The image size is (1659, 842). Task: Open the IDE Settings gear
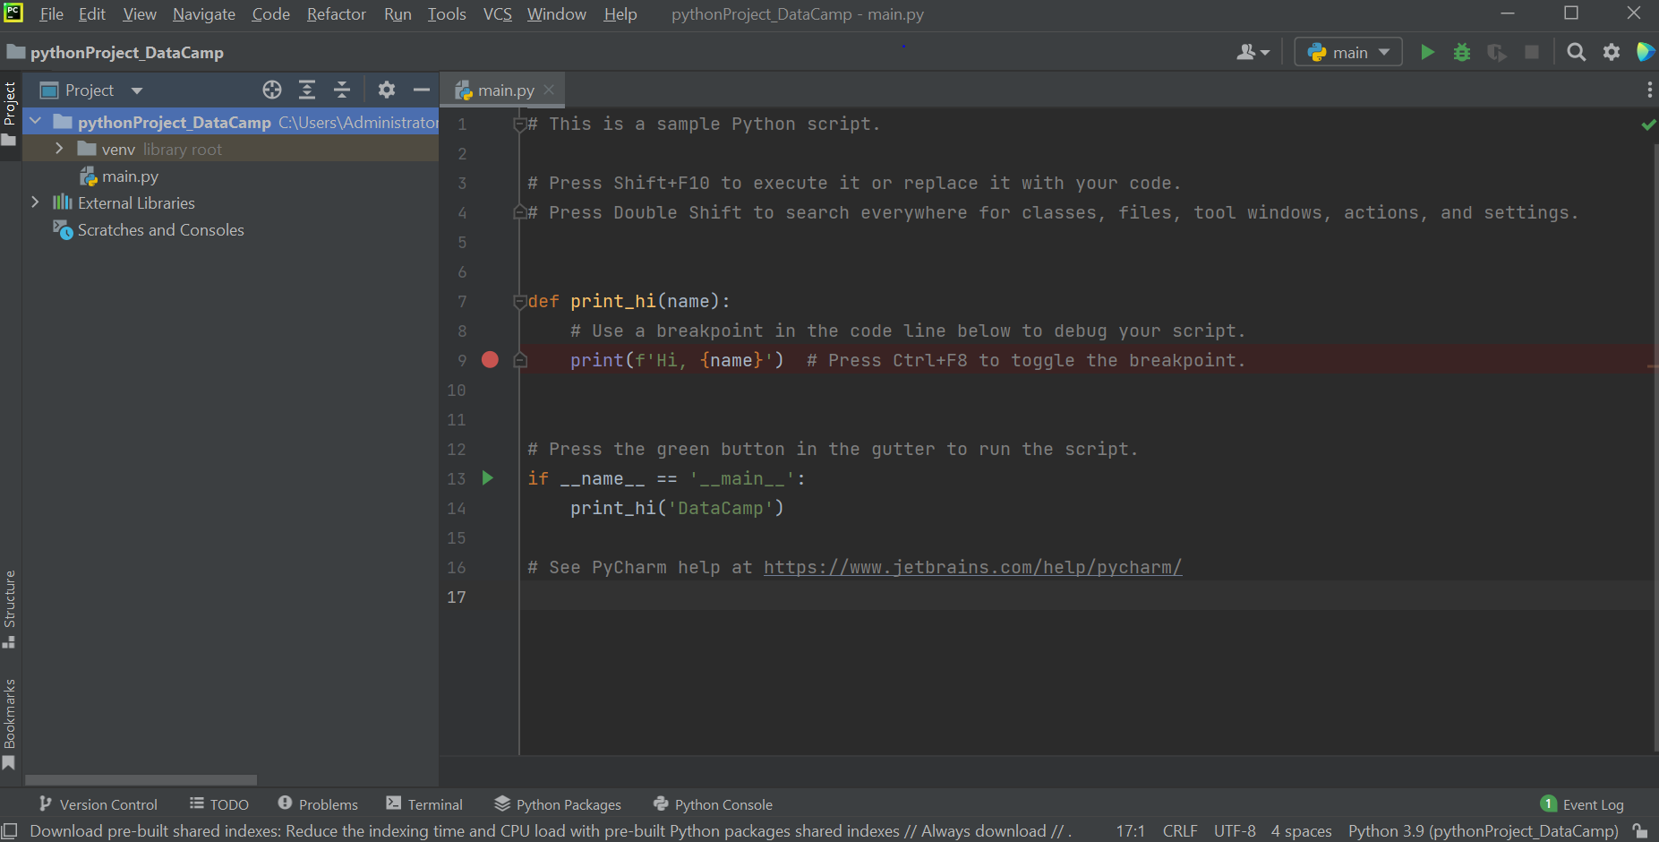(1612, 52)
